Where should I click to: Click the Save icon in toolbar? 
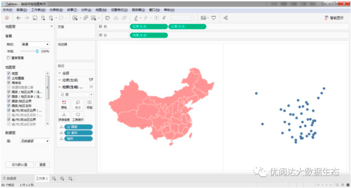click(35, 18)
